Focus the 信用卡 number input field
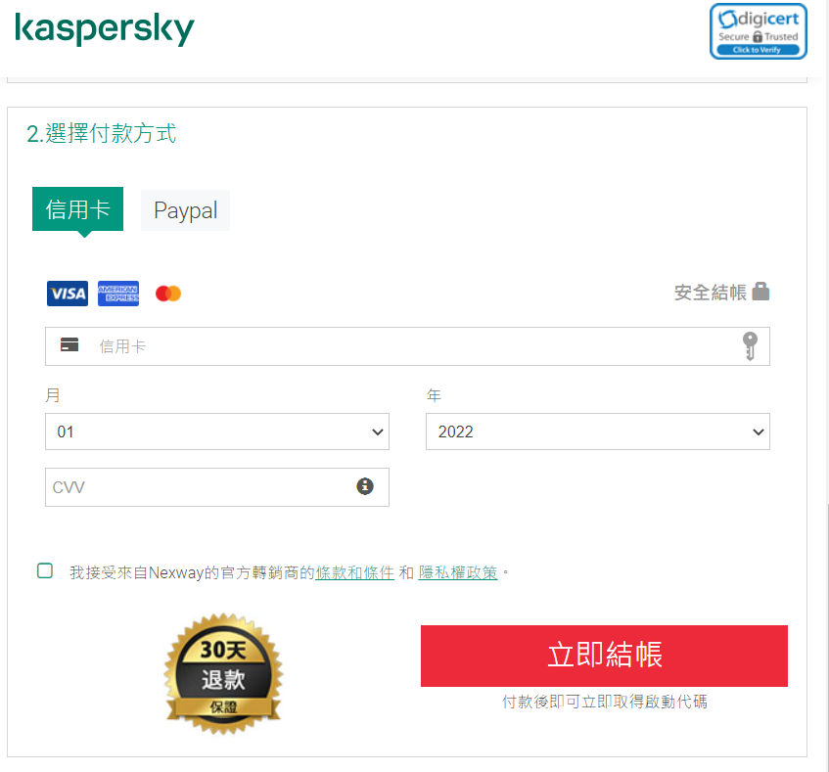829x772 pixels. pos(407,346)
